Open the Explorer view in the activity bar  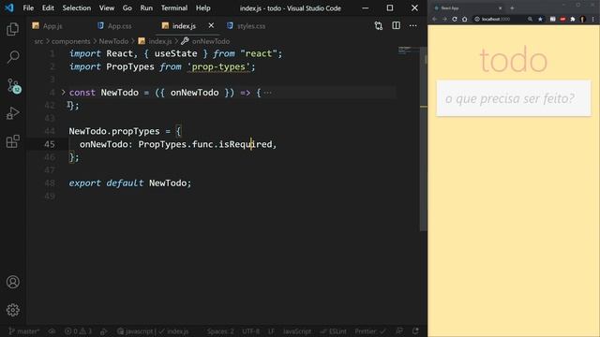[x=12, y=29]
